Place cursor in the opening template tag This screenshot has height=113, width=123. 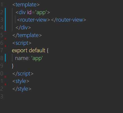(26, 5)
